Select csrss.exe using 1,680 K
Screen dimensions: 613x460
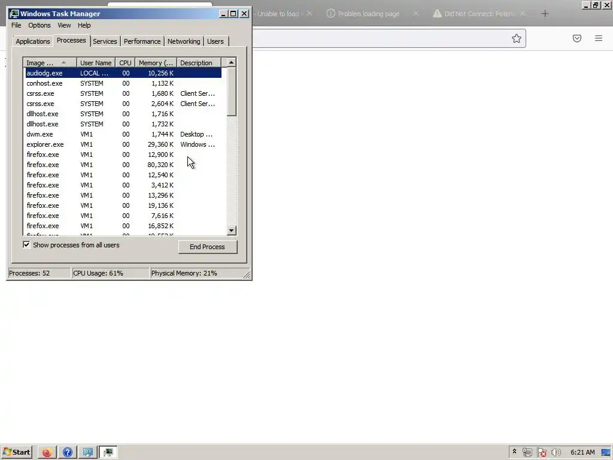click(x=123, y=93)
